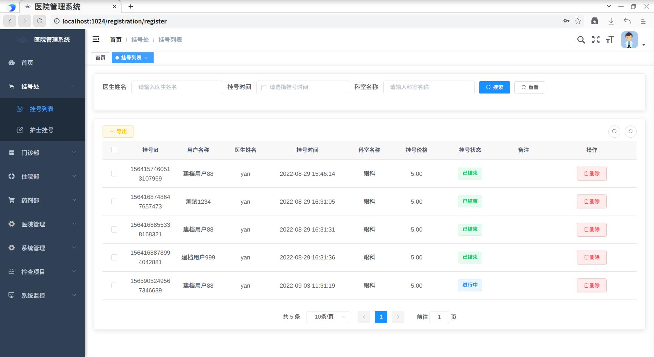
Task: Expand the 医院管理 menu chevron
Action: [74, 224]
